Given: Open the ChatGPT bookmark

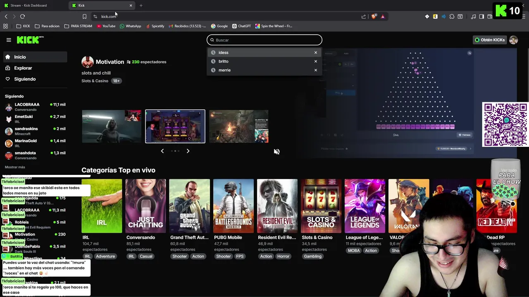Looking at the screenshot, I should coord(241,26).
